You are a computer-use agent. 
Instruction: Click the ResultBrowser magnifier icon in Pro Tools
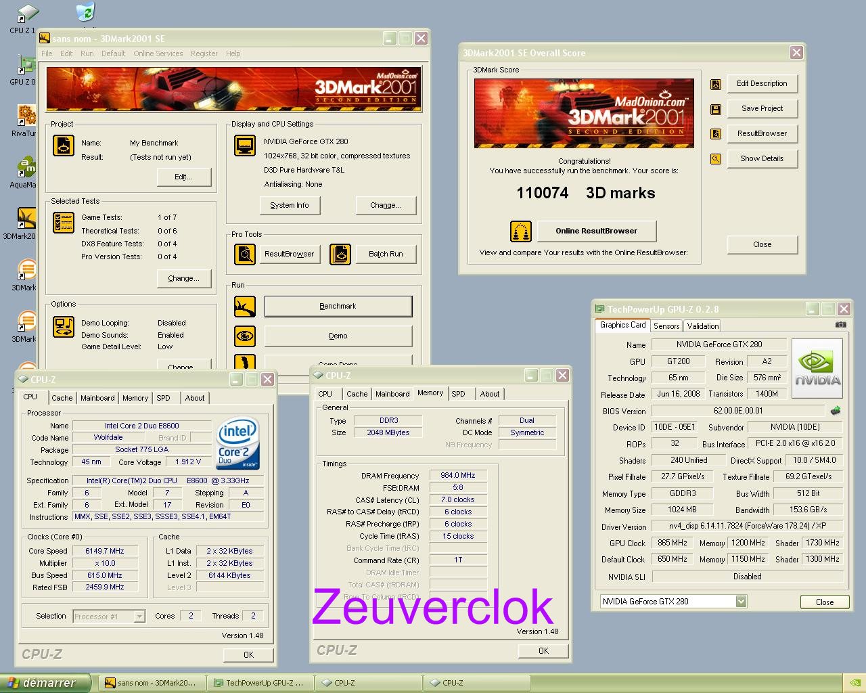click(x=245, y=254)
